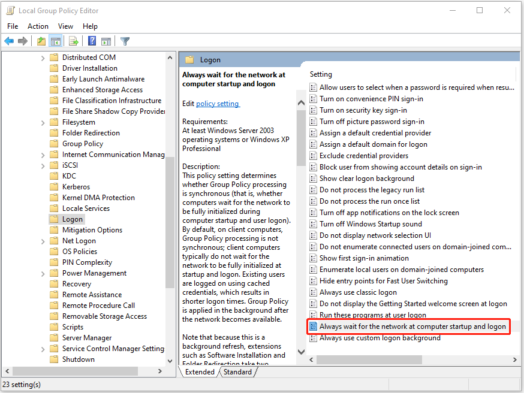
Task: Click the folder icon next to Kerberos
Action: point(54,187)
